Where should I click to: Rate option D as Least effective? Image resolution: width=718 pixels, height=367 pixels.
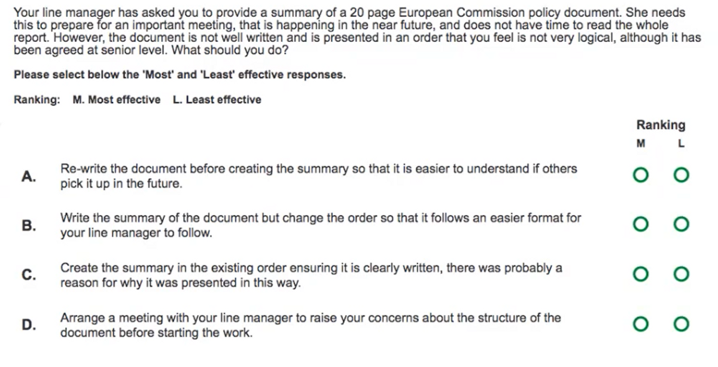pyautogui.click(x=681, y=324)
